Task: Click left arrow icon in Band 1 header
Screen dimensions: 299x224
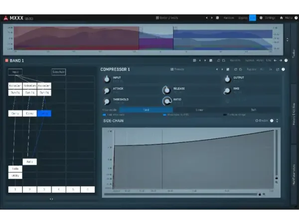Action: [275, 60]
